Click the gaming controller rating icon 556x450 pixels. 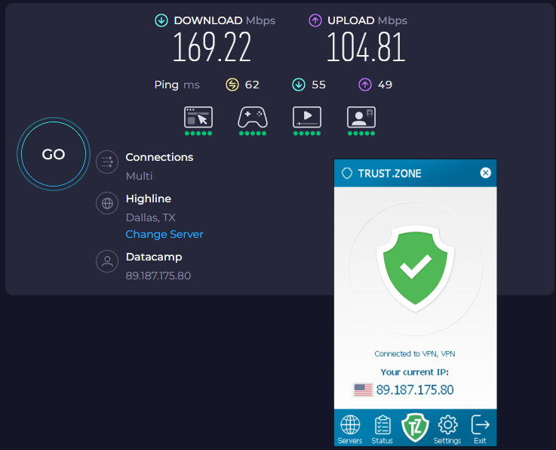(x=253, y=117)
